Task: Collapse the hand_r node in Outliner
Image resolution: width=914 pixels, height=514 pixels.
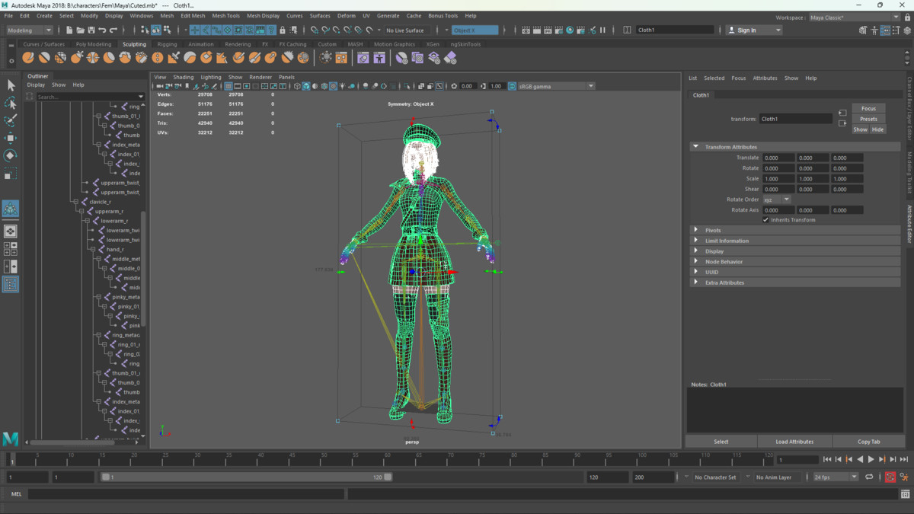Action: click(93, 250)
